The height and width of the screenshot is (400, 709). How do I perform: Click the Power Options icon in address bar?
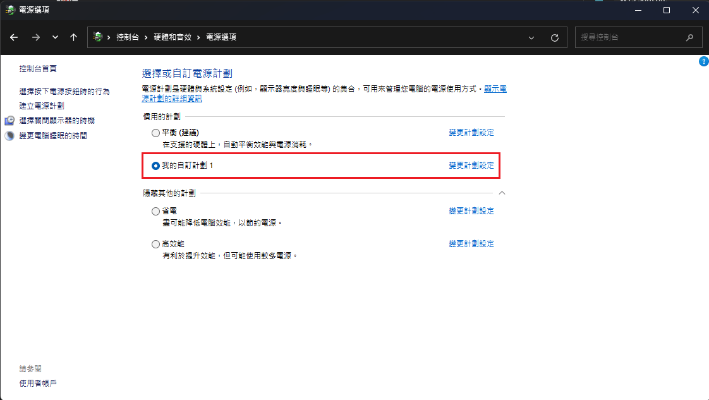pyautogui.click(x=97, y=37)
